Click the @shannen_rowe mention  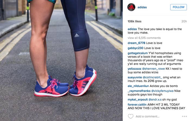(153, 69)
